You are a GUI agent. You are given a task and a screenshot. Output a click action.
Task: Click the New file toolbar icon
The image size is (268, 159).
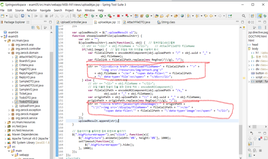coord(2,16)
